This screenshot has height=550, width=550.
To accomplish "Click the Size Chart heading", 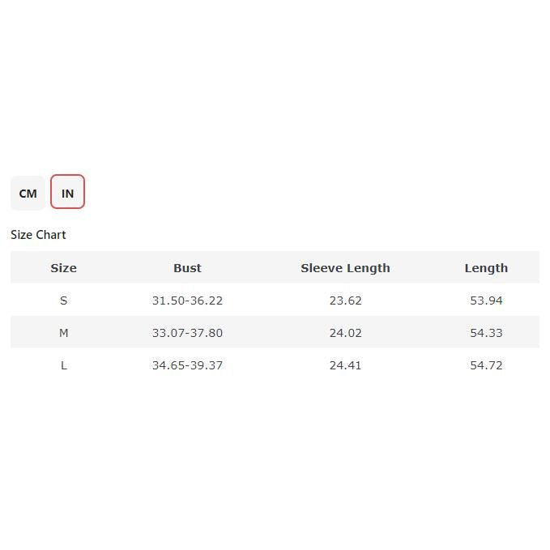I will pyautogui.click(x=38, y=235).
